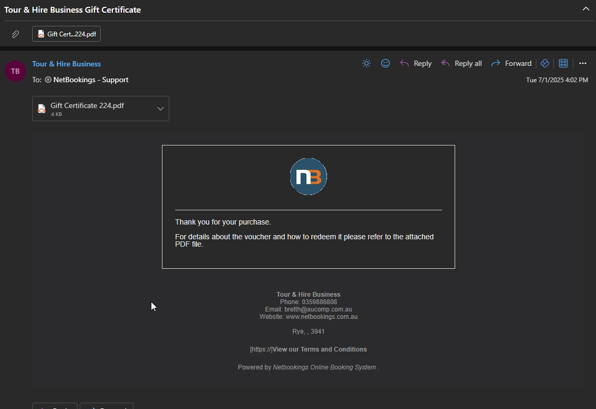Viewport: 596px width, 409px height.
Task: Click the blue diamond icon beside Forward
Action: pos(545,63)
